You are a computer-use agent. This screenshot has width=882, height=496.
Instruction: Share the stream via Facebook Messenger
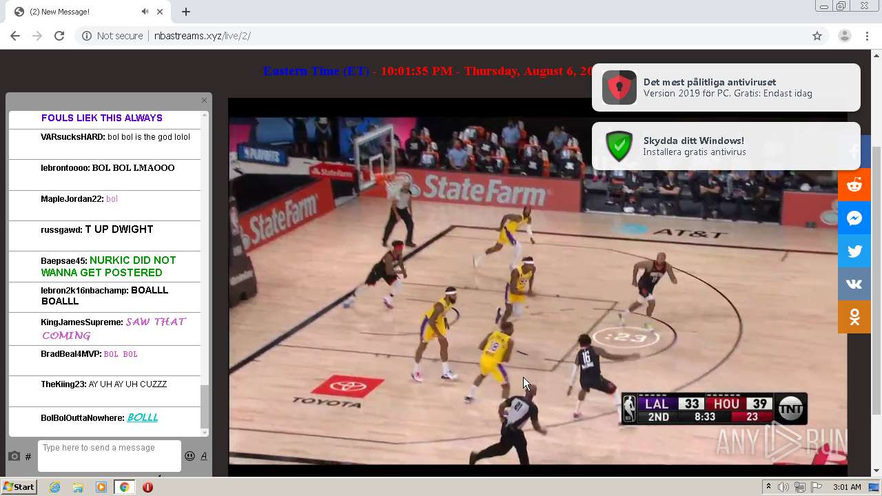(854, 218)
